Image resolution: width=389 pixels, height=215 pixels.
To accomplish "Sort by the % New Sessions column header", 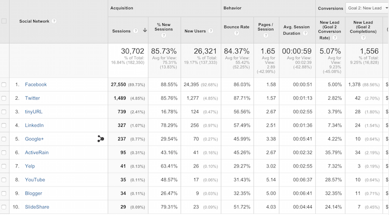I will pyautogui.click(x=163, y=27).
